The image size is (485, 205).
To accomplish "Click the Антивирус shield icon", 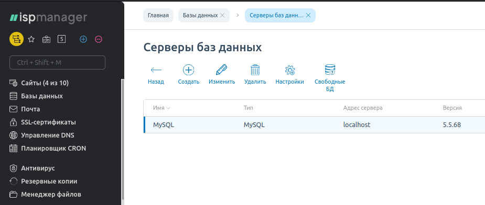I will coord(13,168).
